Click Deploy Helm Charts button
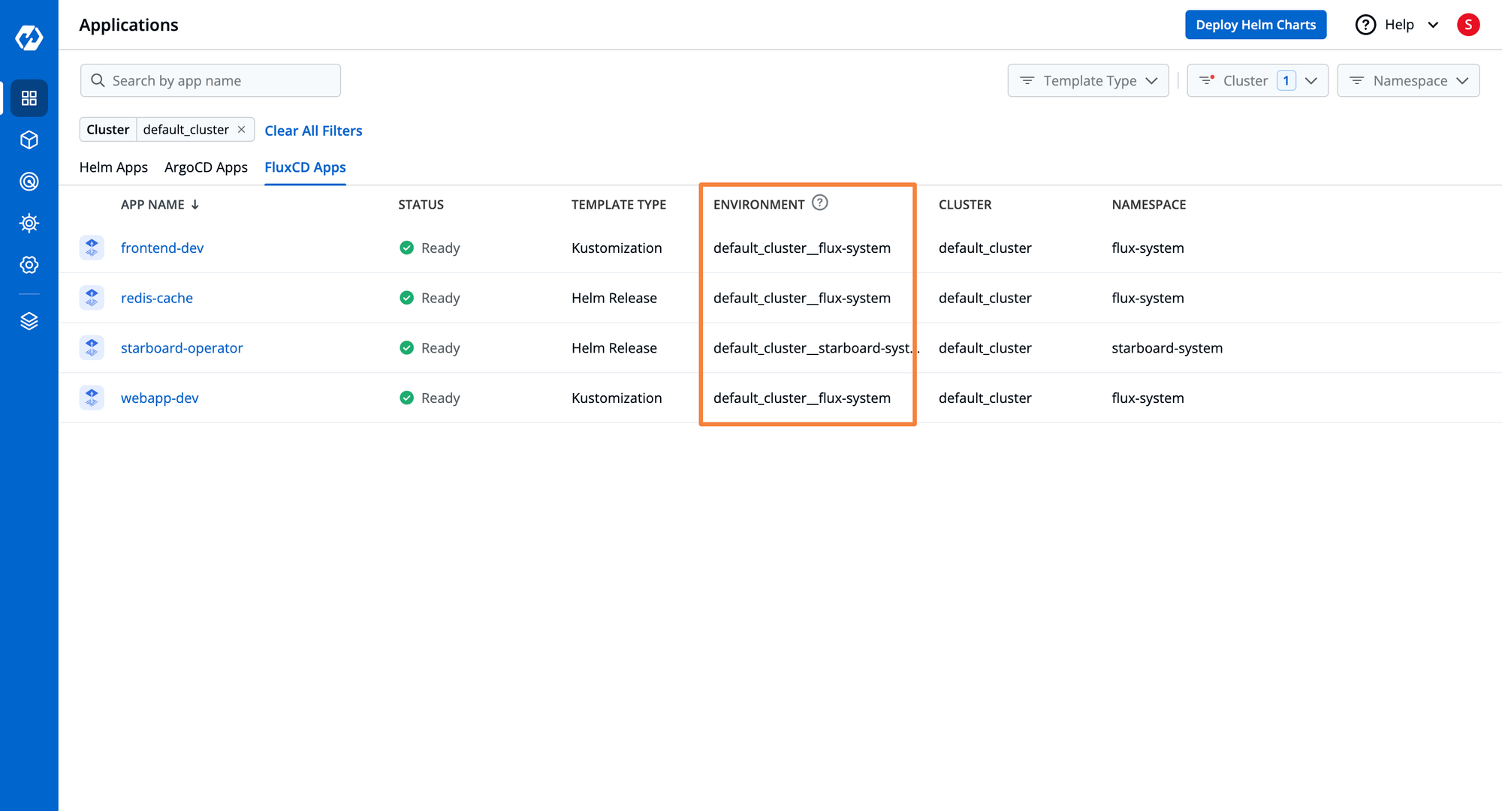1502x811 pixels. (1256, 24)
